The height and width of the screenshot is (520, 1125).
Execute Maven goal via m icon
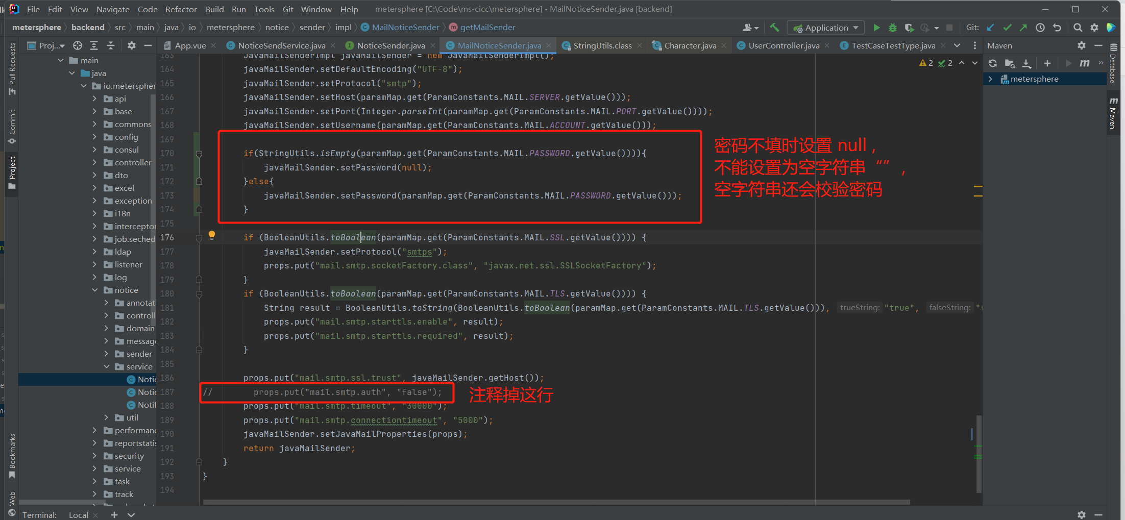click(1085, 63)
